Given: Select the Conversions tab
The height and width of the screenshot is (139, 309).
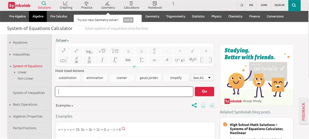Looking at the screenshot, I should pos(275,16).
